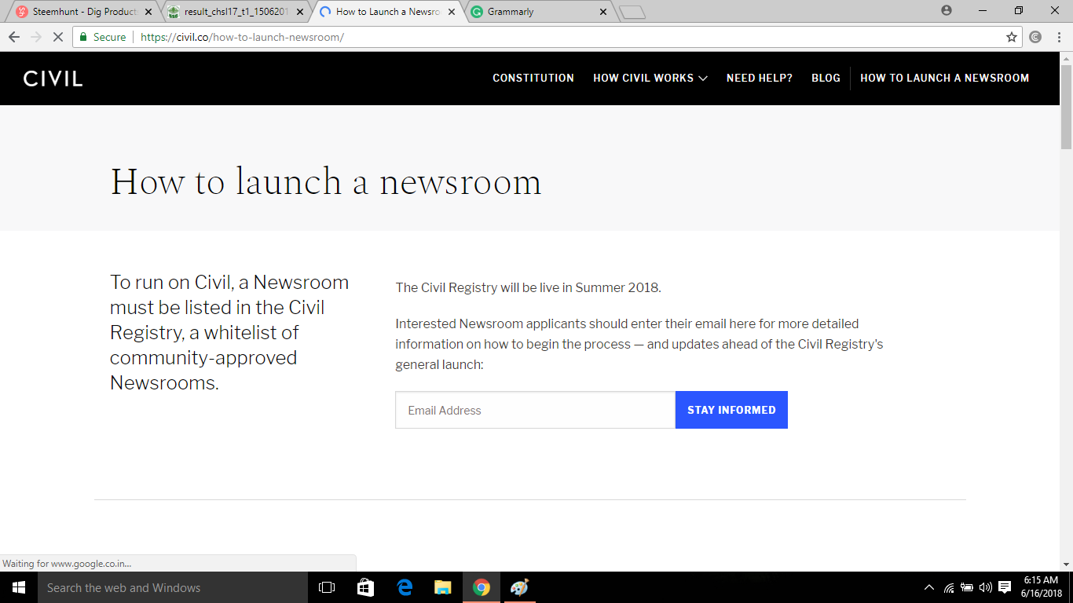Viewport: 1073px width, 603px height.
Task: Open the volume speaker tray icon
Action: click(985, 587)
